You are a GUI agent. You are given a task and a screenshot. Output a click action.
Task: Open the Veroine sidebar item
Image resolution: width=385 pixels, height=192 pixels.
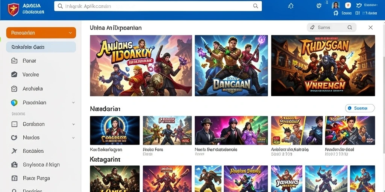tap(31, 75)
